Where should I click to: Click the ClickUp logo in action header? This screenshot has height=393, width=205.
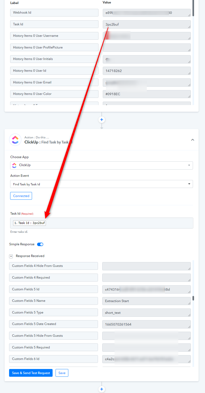pyautogui.click(x=15, y=140)
